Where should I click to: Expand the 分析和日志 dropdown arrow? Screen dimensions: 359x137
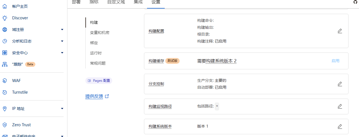62,41
